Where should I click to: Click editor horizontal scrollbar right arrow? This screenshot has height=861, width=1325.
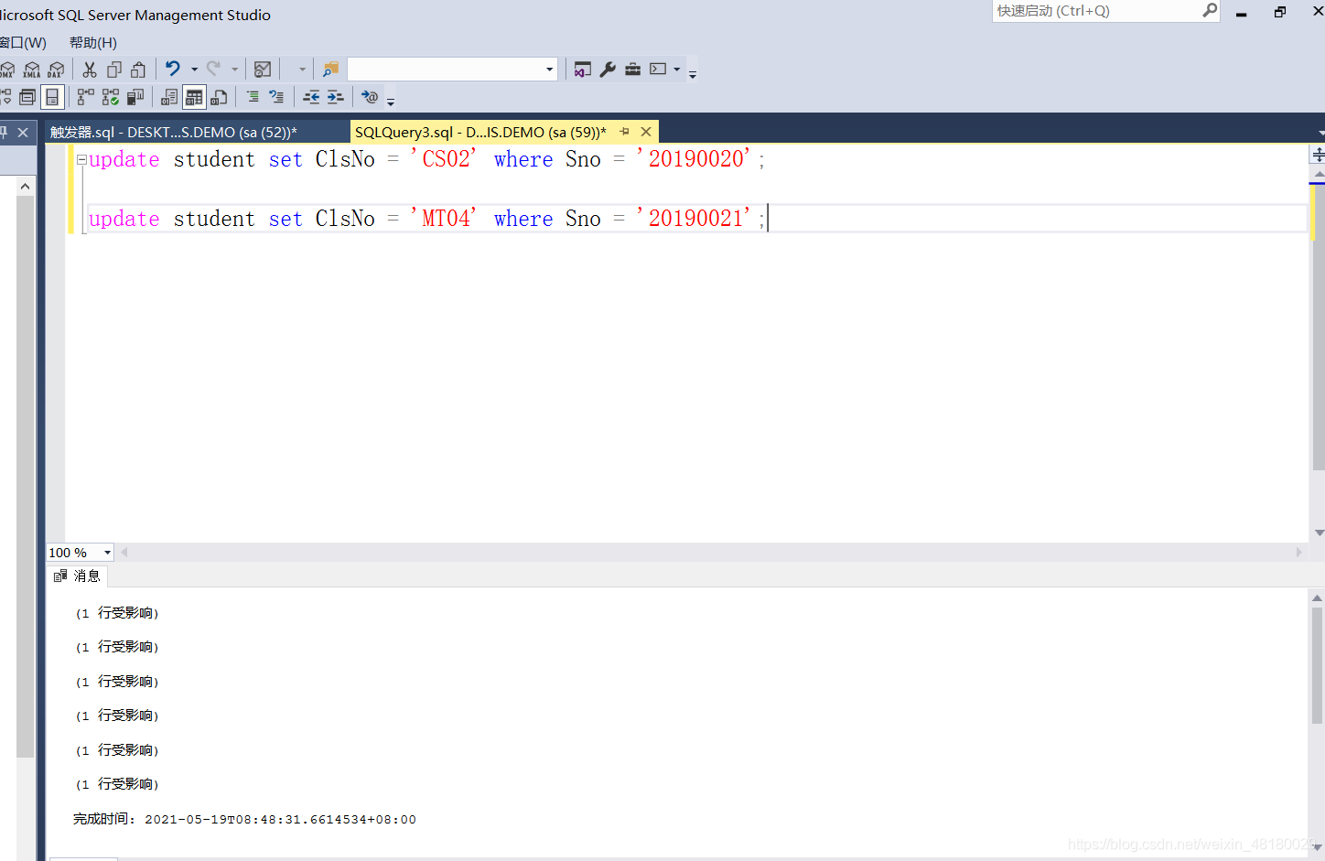tap(1298, 552)
